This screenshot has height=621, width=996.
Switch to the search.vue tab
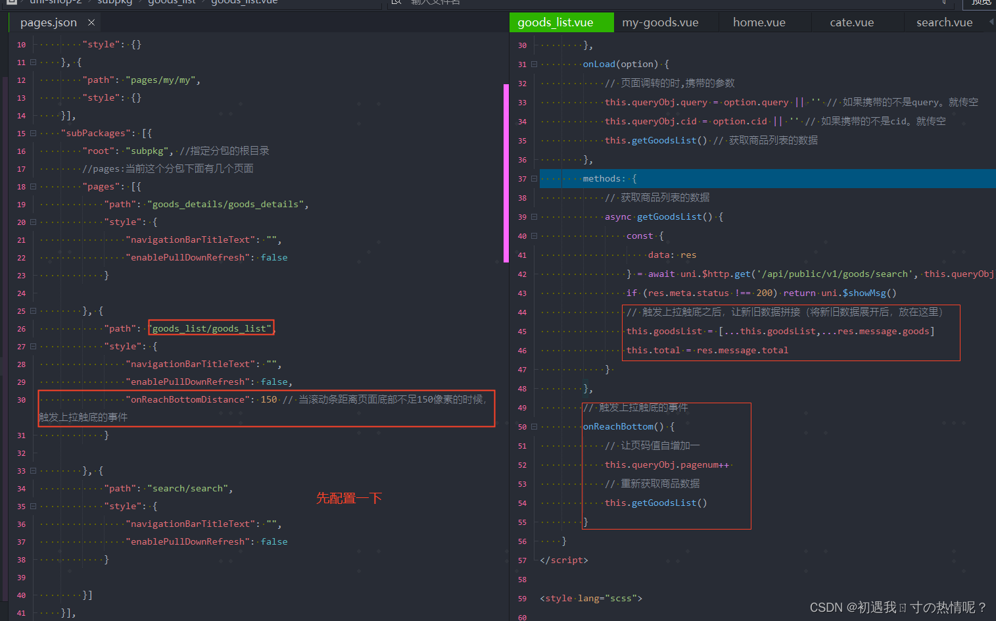tap(944, 22)
